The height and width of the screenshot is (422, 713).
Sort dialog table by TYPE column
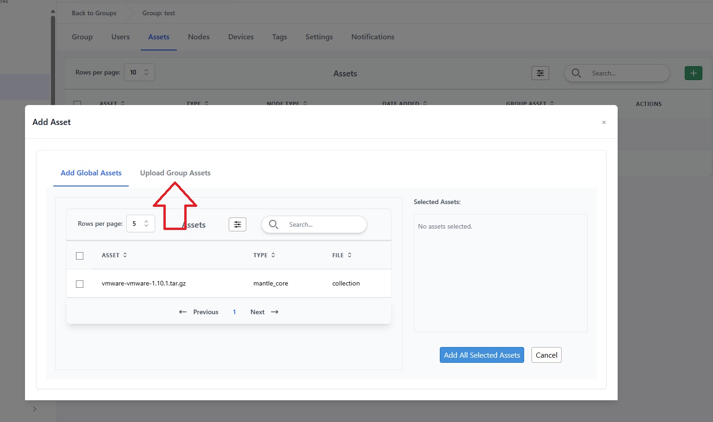(x=264, y=255)
